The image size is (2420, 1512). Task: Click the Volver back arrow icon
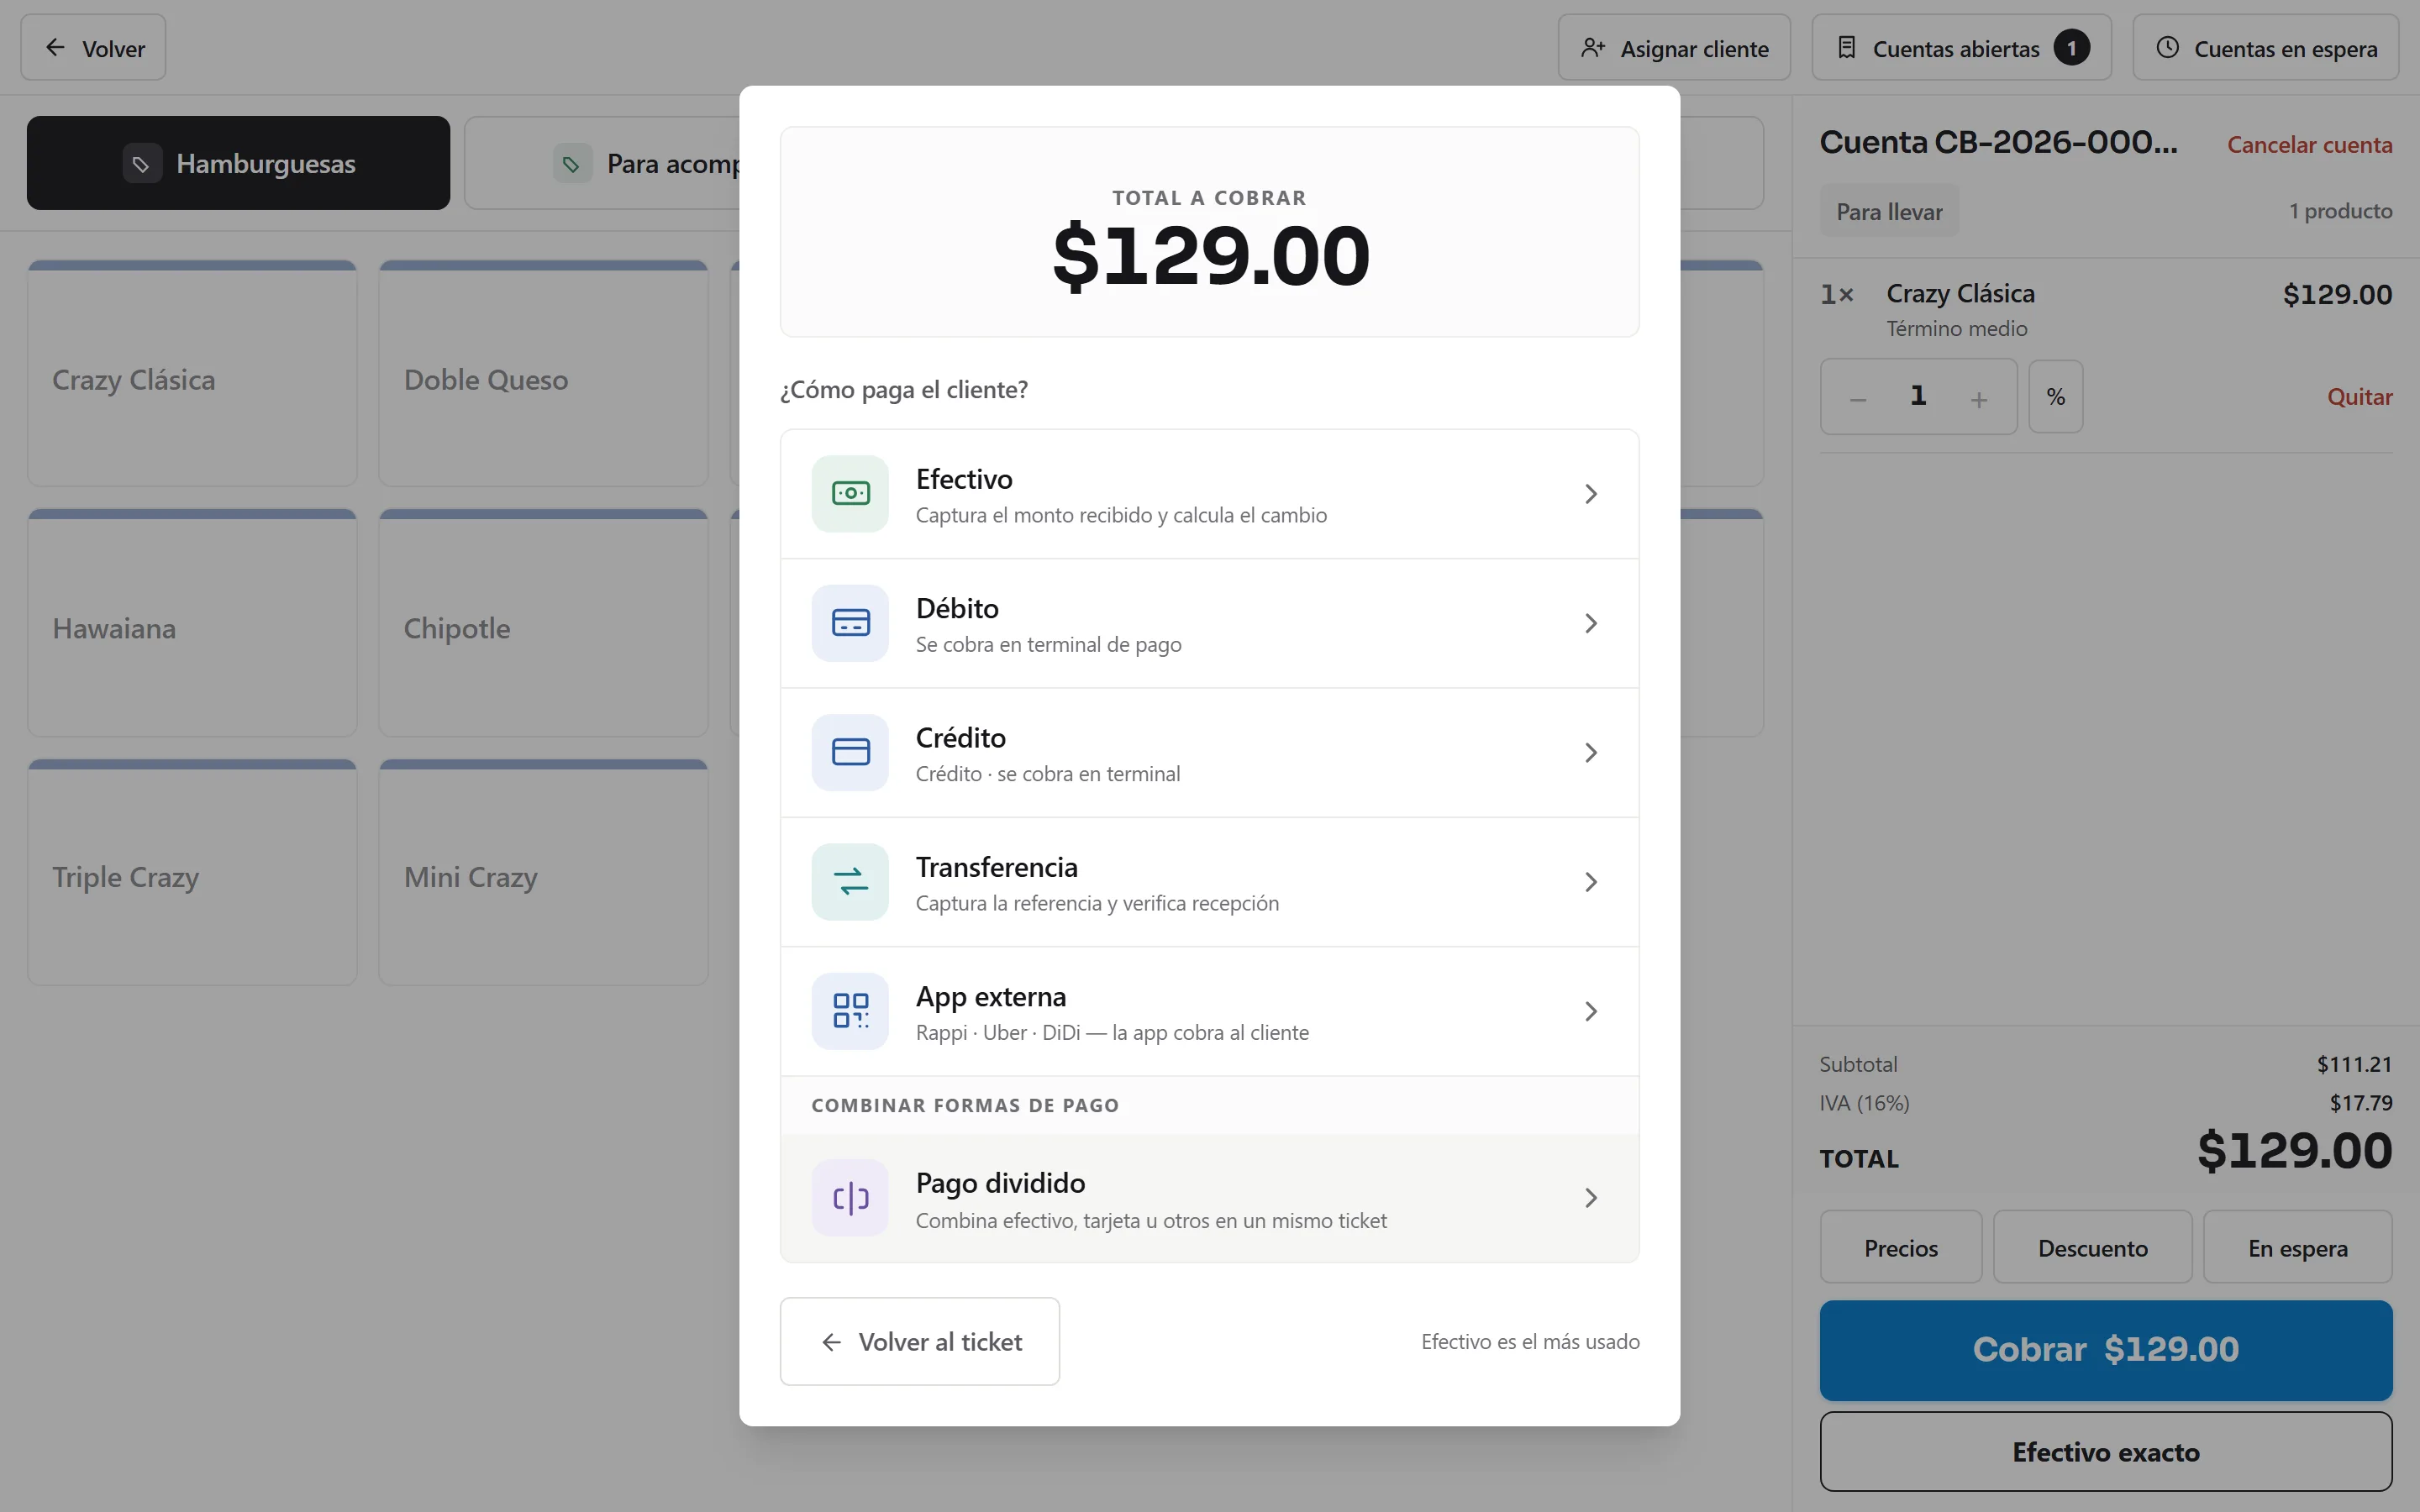click(55, 47)
